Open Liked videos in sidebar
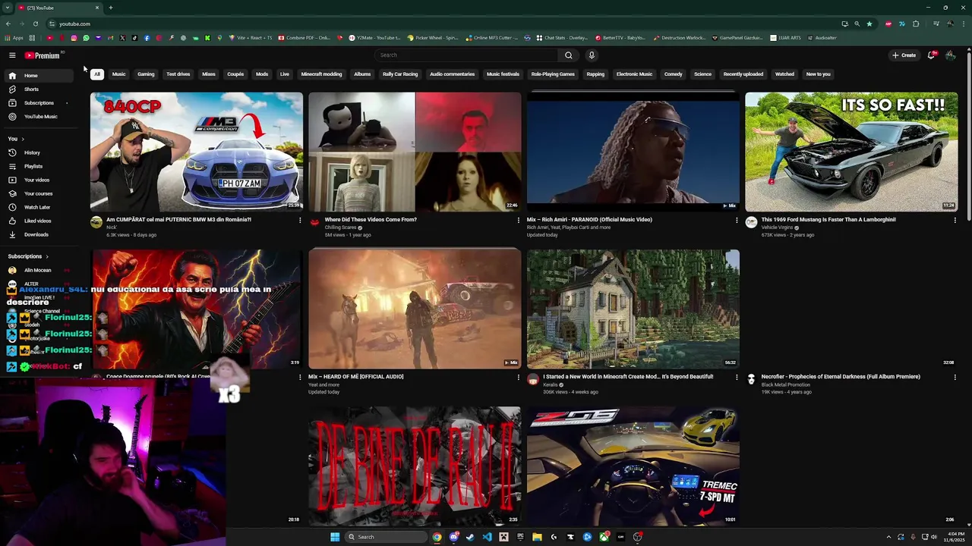The width and height of the screenshot is (972, 546). tap(37, 221)
